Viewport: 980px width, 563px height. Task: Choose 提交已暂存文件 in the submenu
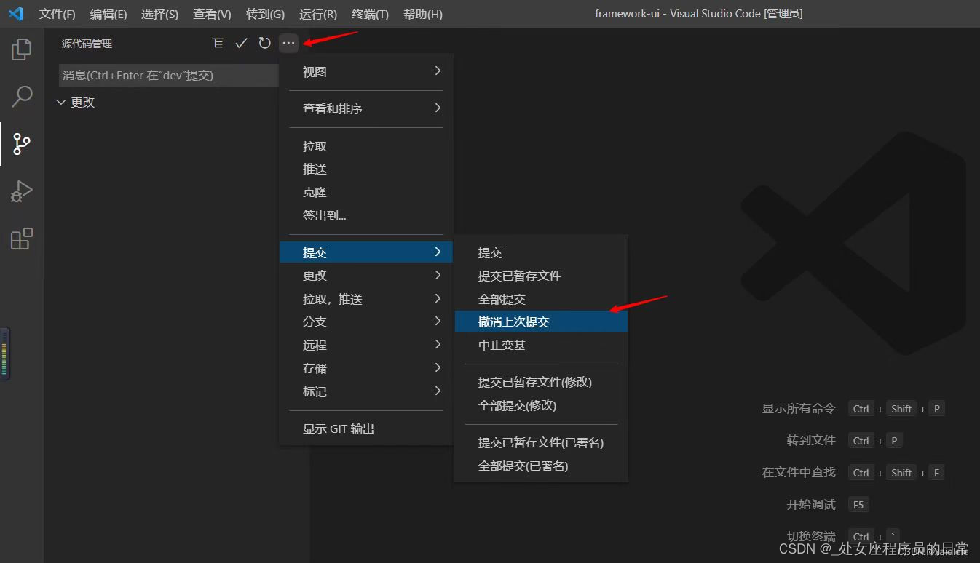(541, 276)
